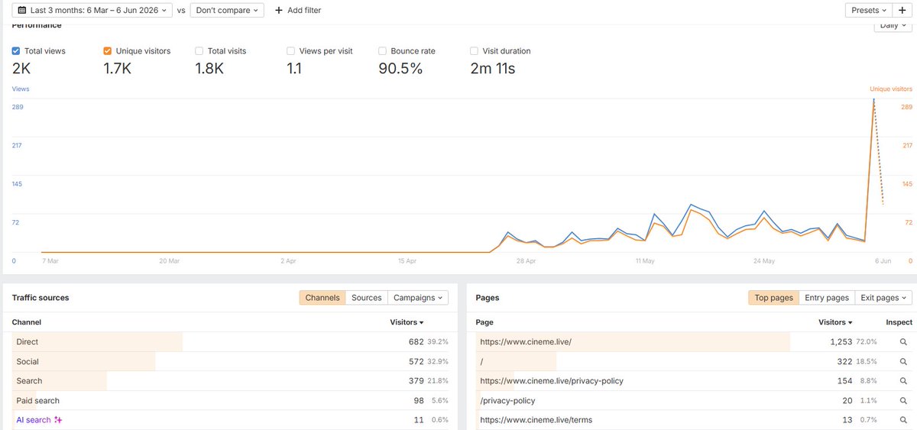Open the https://www.cineme.live/privacy-policy page entry

(x=552, y=381)
